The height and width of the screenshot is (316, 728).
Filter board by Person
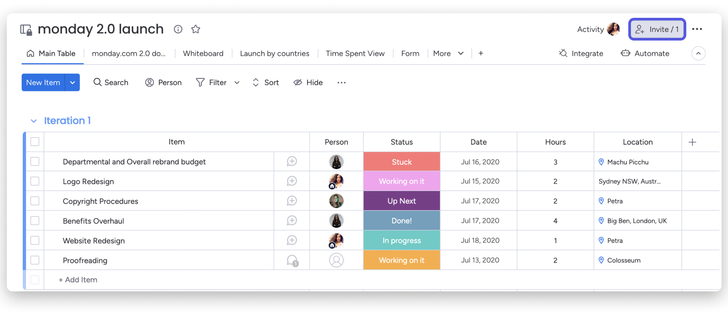(x=163, y=83)
